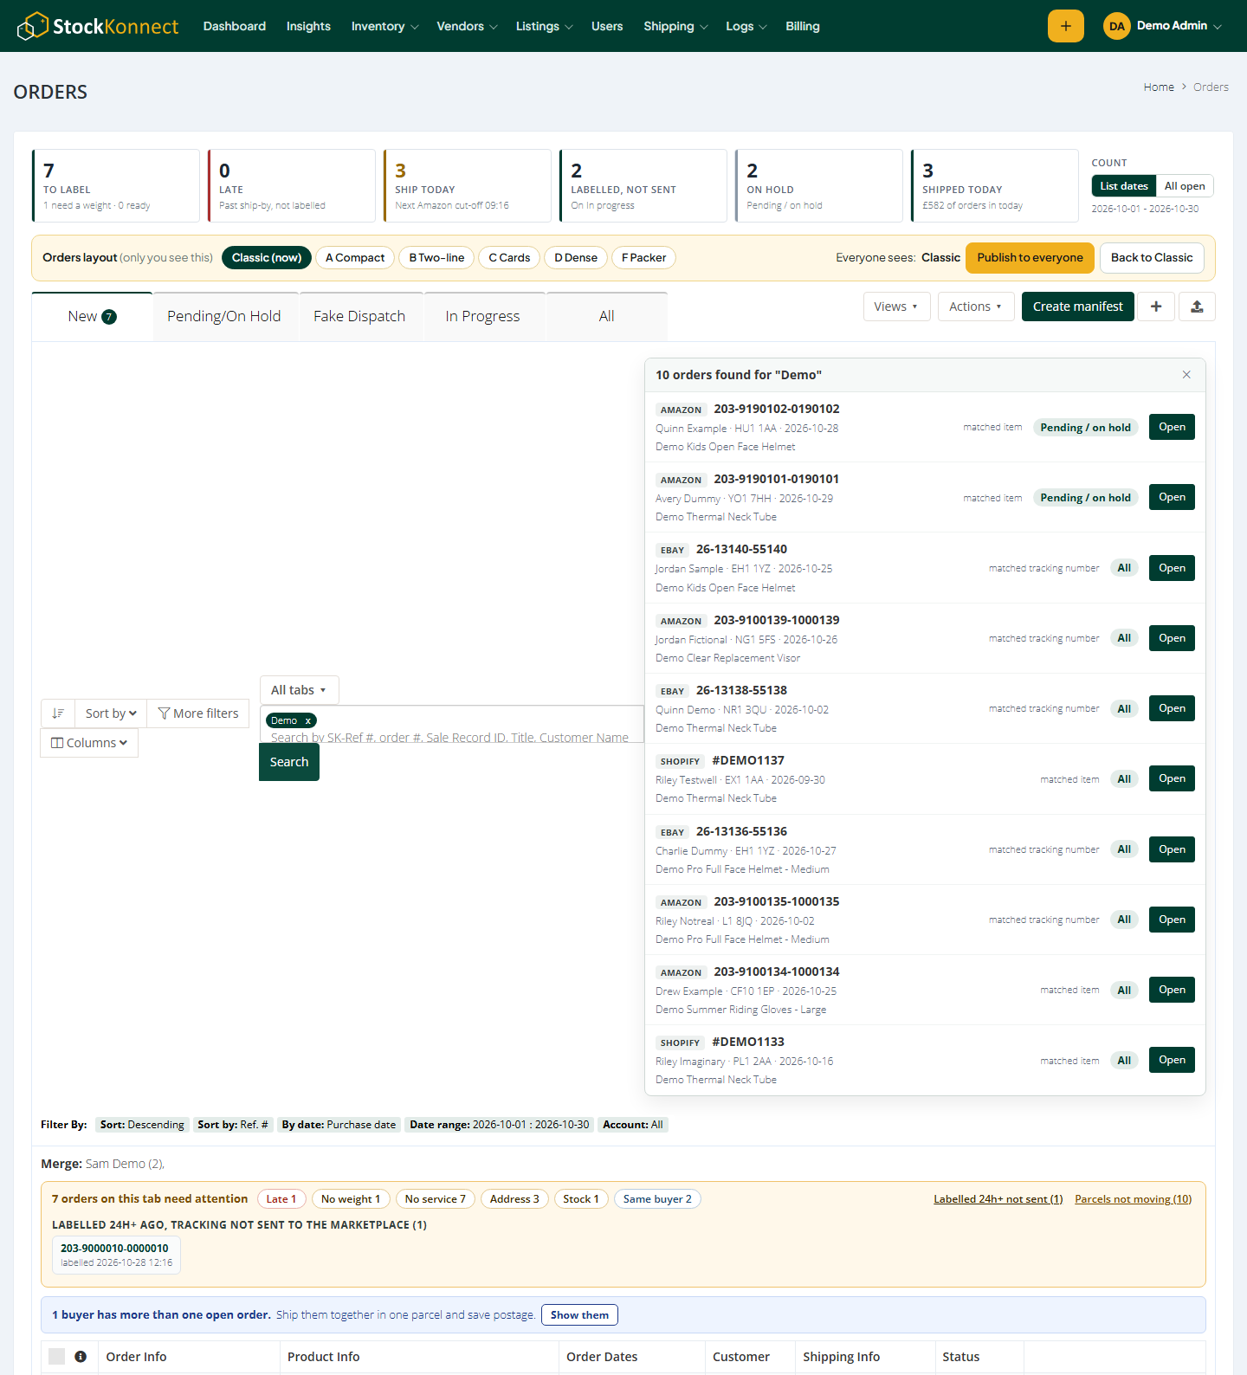Tick the select-all checkbox in the table header
The image size is (1247, 1375).
click(57, 1357)
